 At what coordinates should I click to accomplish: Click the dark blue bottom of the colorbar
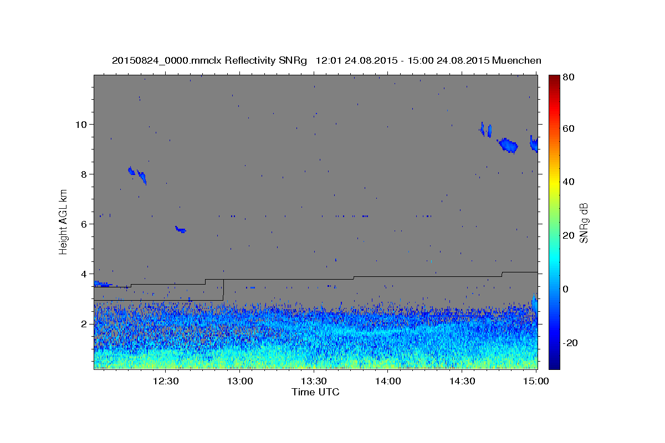554,363
